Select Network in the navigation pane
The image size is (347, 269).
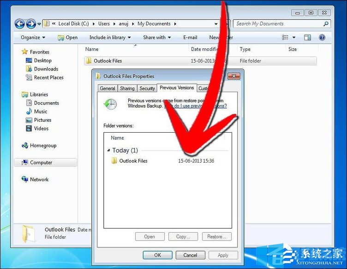pyautogui.click(x=35, y=179)
